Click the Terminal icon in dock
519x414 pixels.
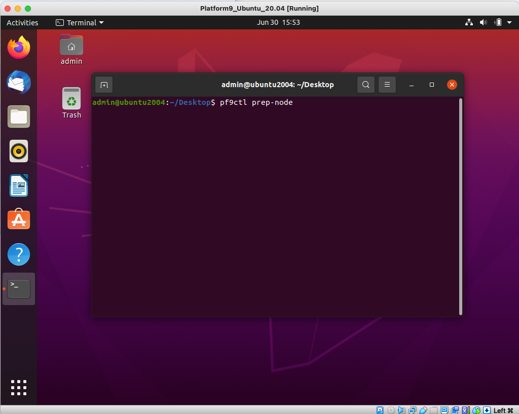coord(19,289)
